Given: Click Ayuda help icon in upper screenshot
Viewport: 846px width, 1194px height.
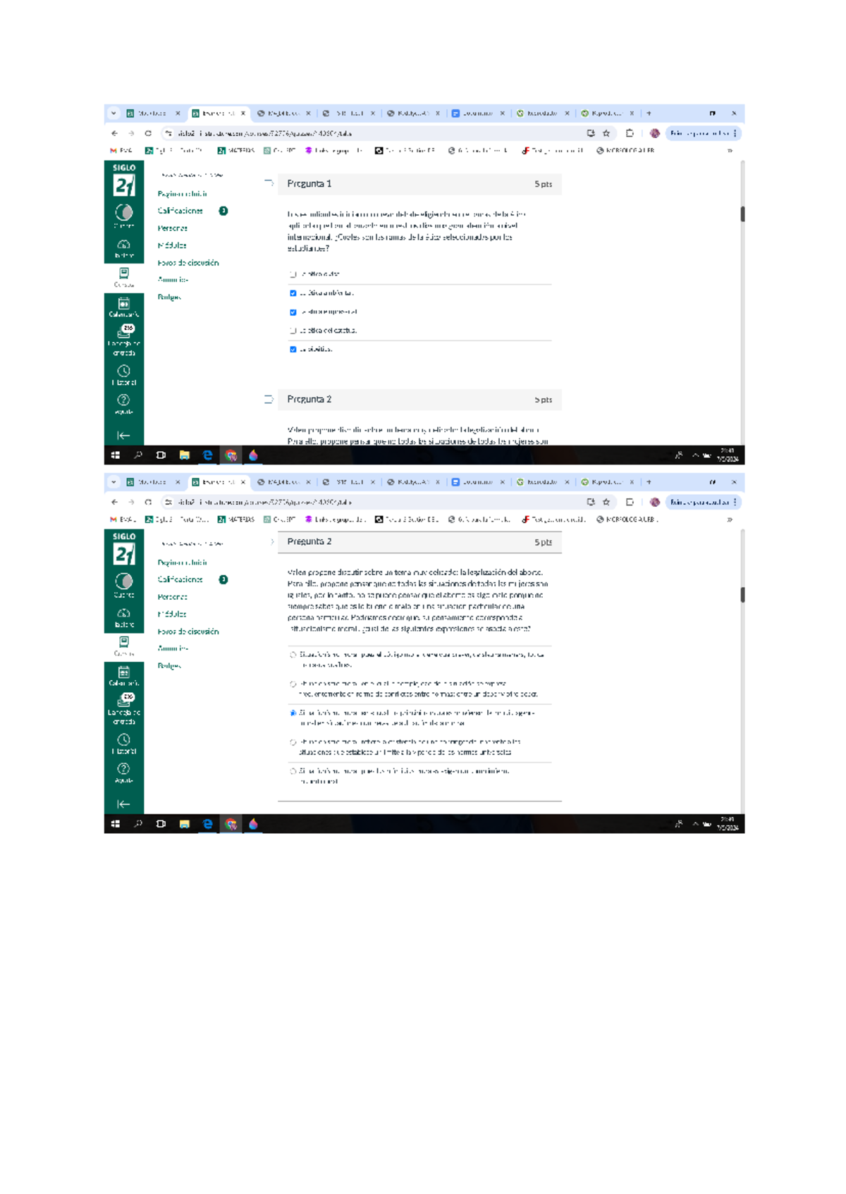Looking at the screenshot, I should 123,403.
